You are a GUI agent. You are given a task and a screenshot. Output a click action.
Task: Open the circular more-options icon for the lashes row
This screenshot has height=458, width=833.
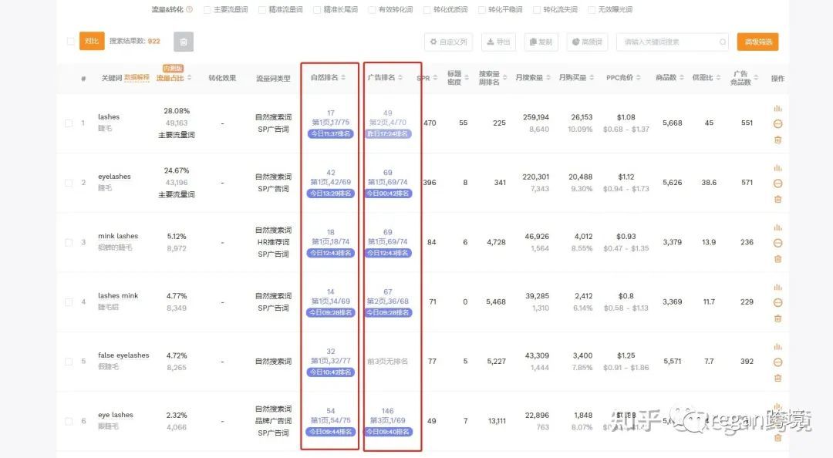tap(777, 124)
